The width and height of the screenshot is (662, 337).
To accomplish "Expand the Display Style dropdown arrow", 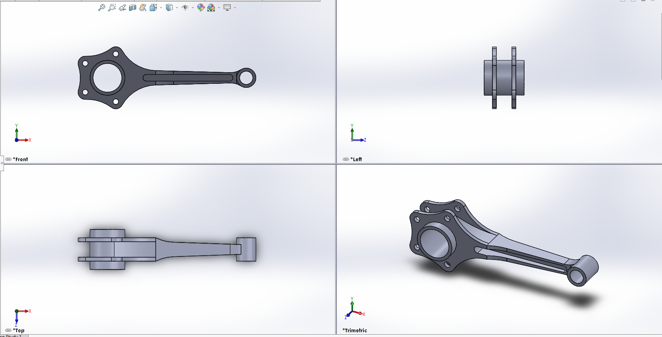I will tap(177, 8).
